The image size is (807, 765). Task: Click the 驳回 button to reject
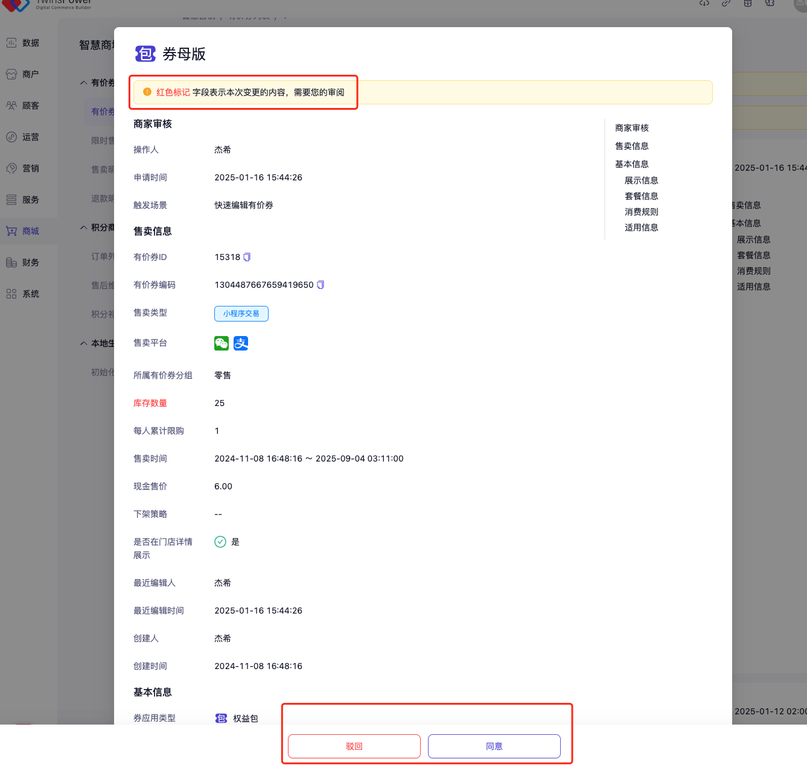coord(354,746)
